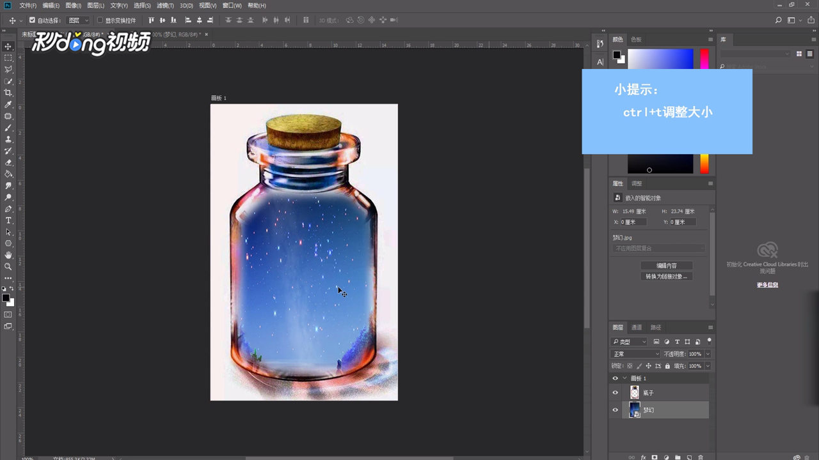Viewport: 819px width, 460px height.
Task: Select the Hand tool
Action: (x=8, y=255)
